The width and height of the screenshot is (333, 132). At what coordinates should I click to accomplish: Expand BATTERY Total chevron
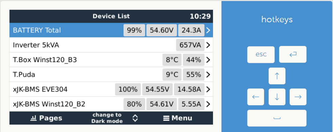click(x=208, y=30)
